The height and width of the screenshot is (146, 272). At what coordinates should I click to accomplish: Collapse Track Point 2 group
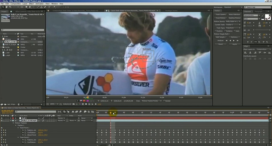18,137
